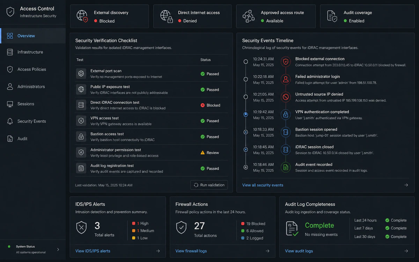The width and height of the screenshot is (419, 262).
Task: Click the IDS/IPS Alerts shield icon
Action: [x=81, y=227]
